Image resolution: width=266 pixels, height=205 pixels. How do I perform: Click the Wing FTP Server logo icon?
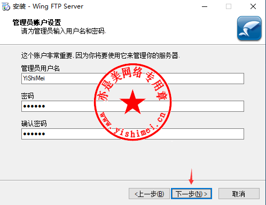(249, 28)
